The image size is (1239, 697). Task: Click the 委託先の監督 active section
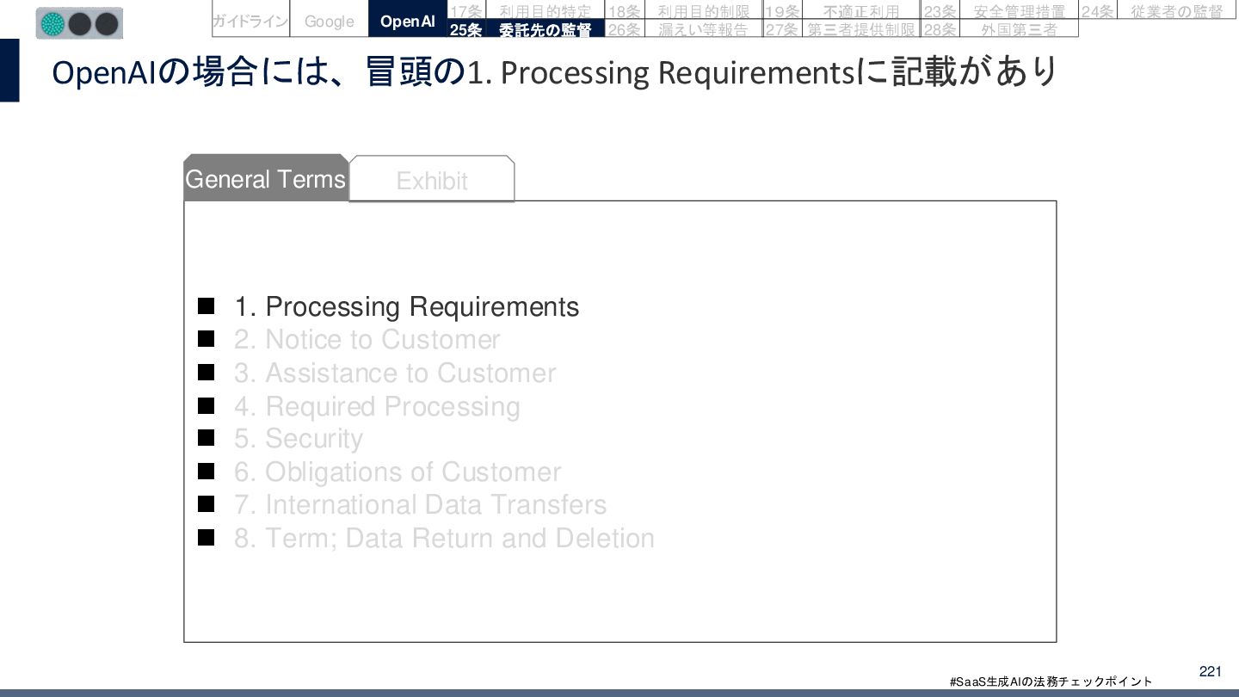(545, 29)
